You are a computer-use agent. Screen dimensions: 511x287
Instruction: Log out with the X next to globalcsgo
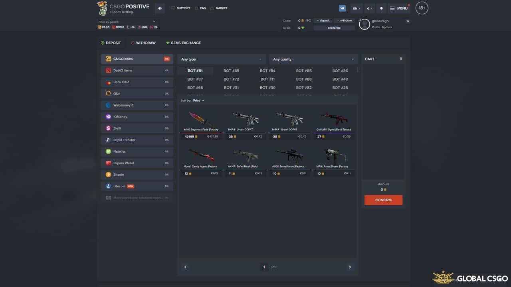tap(408, 21)
